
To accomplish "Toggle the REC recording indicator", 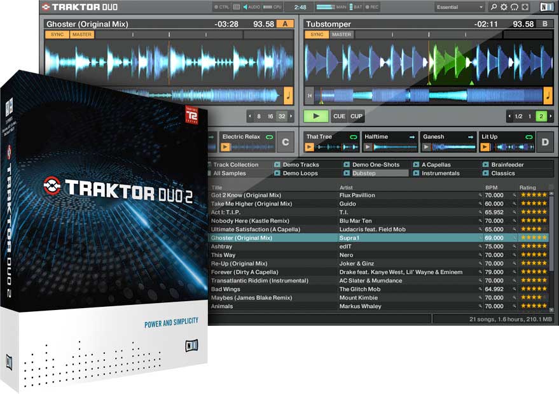I will pyautogui.click(x=372, y=7).
